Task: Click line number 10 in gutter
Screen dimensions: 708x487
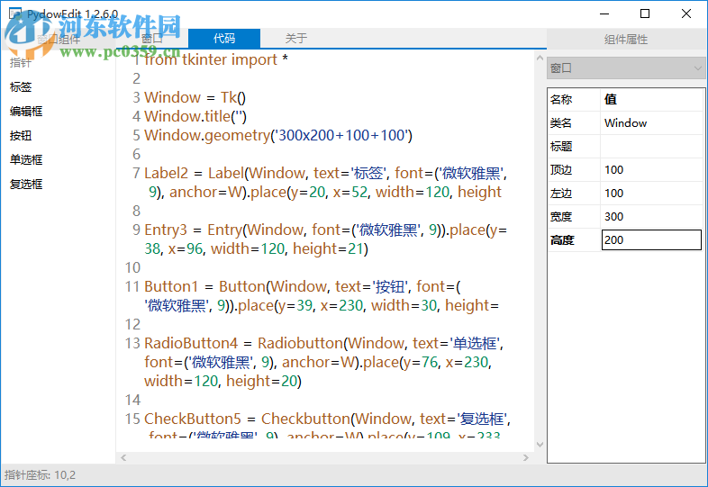Action: [132, 267]
